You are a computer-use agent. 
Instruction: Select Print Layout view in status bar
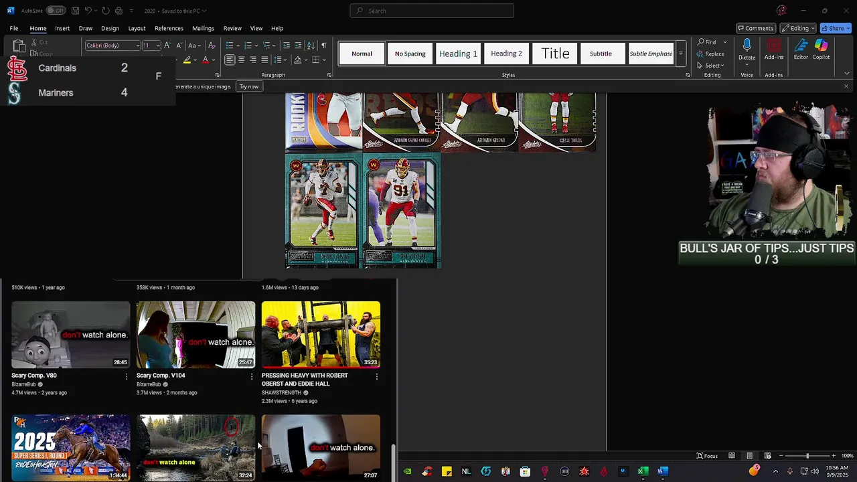click(750, 456)
